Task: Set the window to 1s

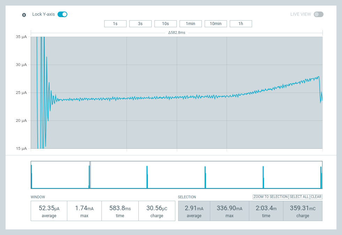Action: [x=115, y=24]
